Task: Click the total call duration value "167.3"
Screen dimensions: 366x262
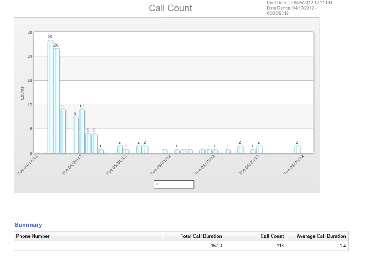Action: point(216,246)
